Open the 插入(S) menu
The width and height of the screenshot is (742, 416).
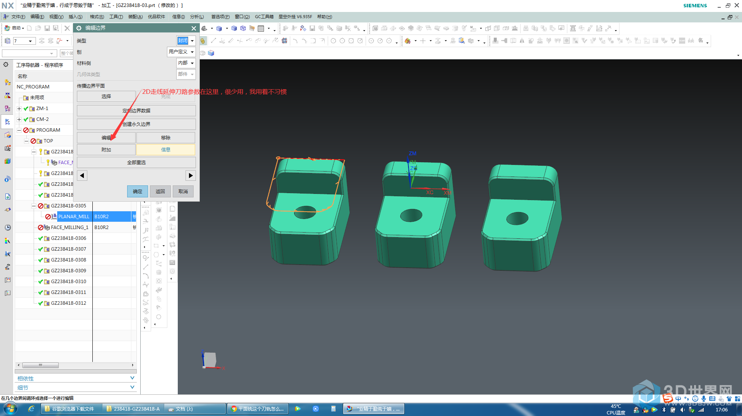coord(76,17)
